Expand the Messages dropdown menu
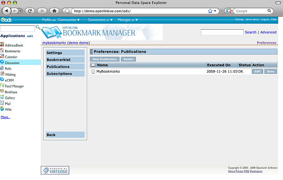Viewport: 283px width, 180px height. 128,19
